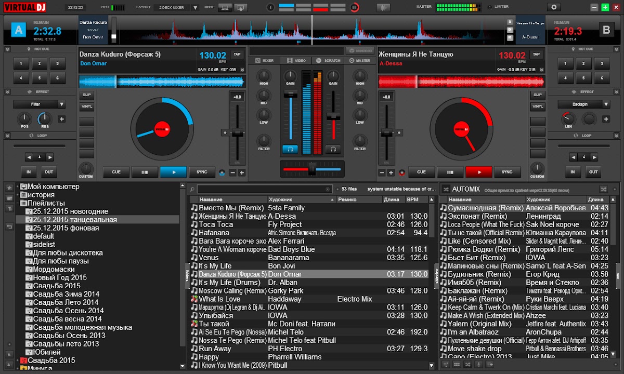Screen dimensions: 624x374
Task: Select the external screen mode icon
Action: coord(240,8)
